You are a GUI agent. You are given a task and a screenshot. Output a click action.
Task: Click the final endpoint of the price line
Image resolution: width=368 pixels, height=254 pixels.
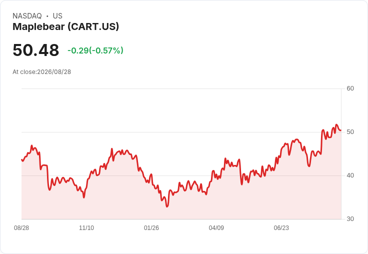point(341,130)
